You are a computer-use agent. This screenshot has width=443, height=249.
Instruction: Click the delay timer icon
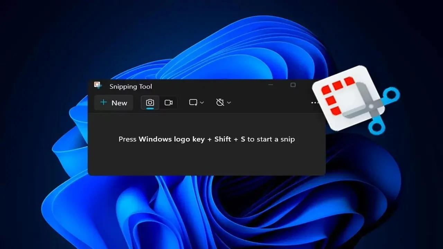(x=220, y=102)
